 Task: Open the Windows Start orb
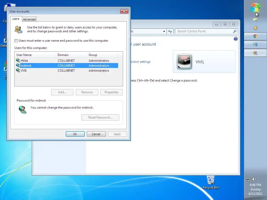[x=255, y=8]
